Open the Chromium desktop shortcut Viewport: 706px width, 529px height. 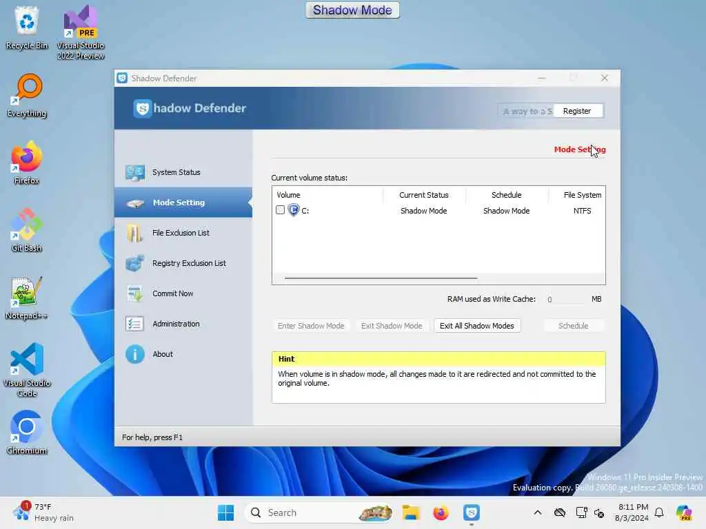tap(27, 433)
